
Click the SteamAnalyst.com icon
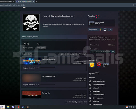click(90, 81)
